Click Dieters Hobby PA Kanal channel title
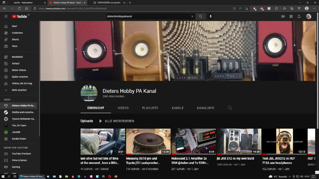Image resolution: width=319 pixels, height=179 pixels. point(130,91)
